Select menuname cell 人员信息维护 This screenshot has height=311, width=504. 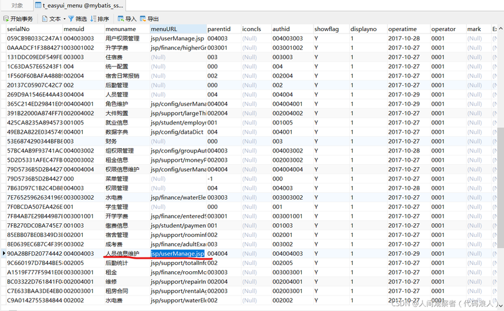(128, 254)
